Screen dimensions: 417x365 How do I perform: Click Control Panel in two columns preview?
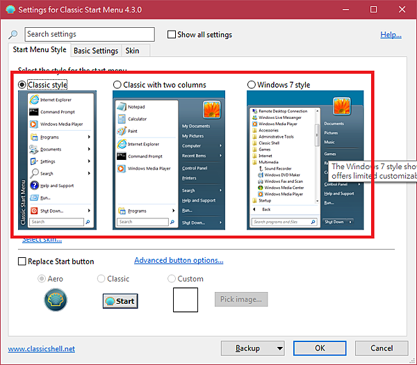pyautogui.click(x=195, y=168)
